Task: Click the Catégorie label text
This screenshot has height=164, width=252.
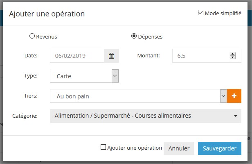Action: click(25, 116)
